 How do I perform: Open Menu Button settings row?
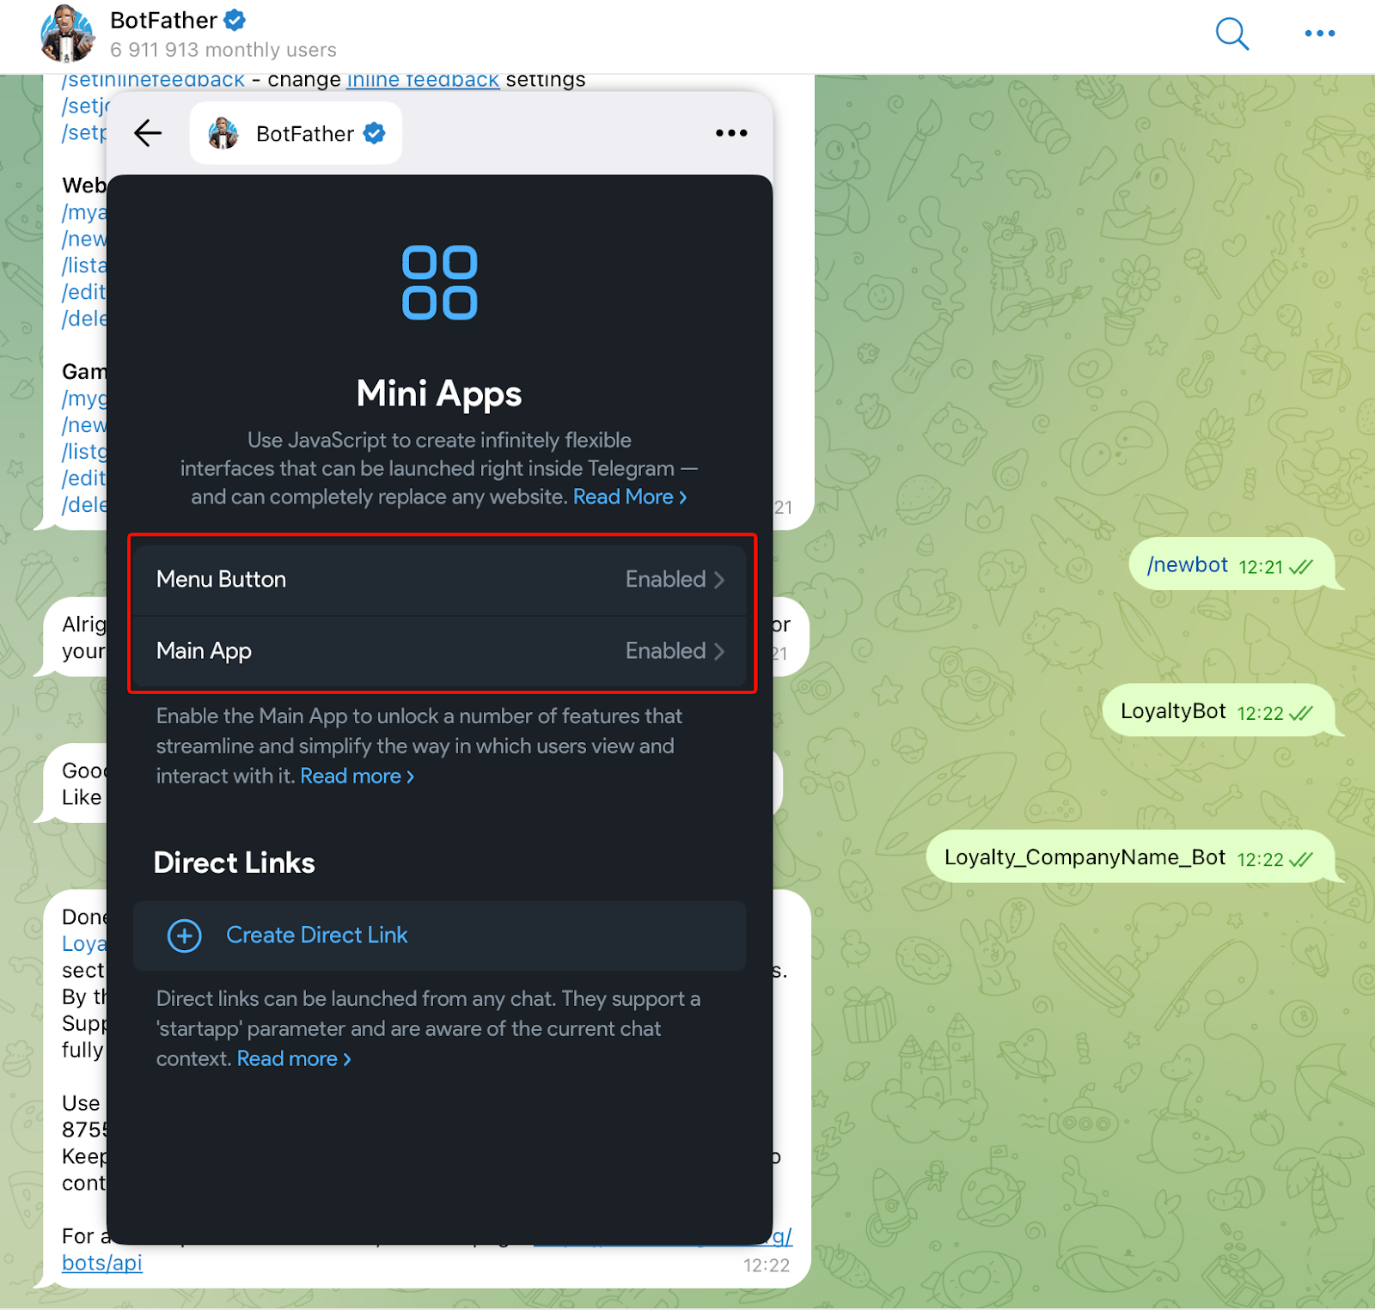pyautogui.click(x=439, y=580)
